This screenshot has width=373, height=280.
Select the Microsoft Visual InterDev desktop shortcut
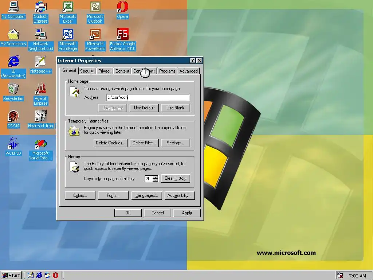pyautogui.click(x=40, y=149)
